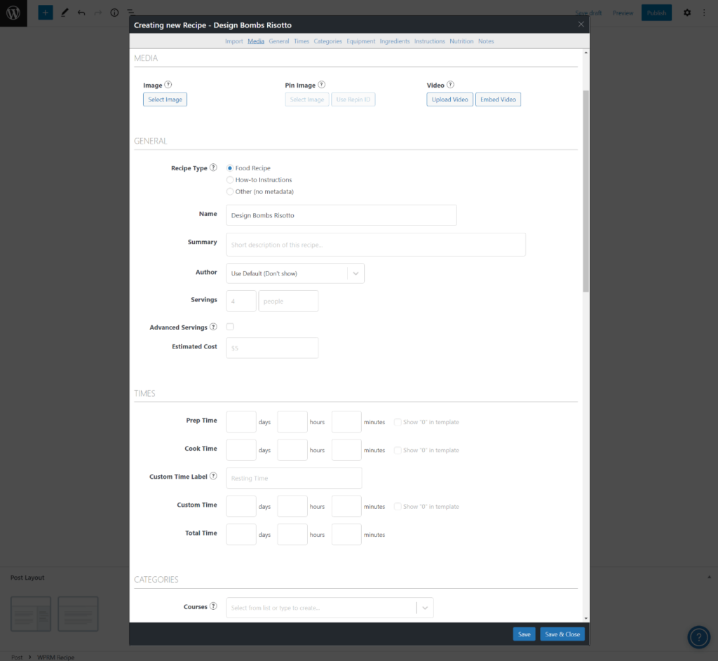Select the first Post Layout thumbnail
Viewport: 718px width, 661px height.
tap(31, 614)
